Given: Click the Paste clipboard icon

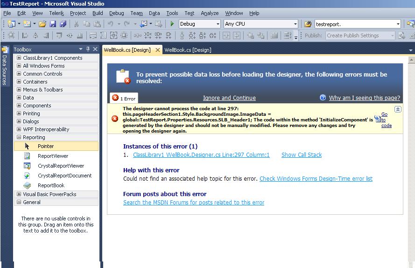Looking at the screenshot, I should pos(97,24).
